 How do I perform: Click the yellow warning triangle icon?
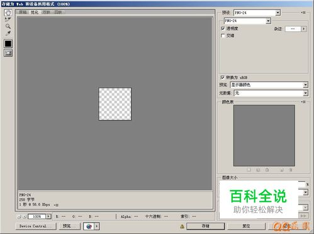click(182, 226)
